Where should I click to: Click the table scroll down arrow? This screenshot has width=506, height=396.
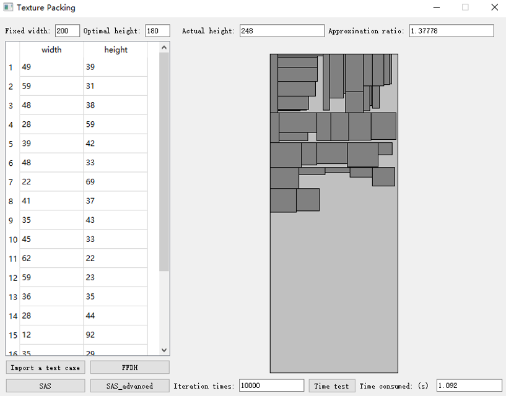click(164, 350)
